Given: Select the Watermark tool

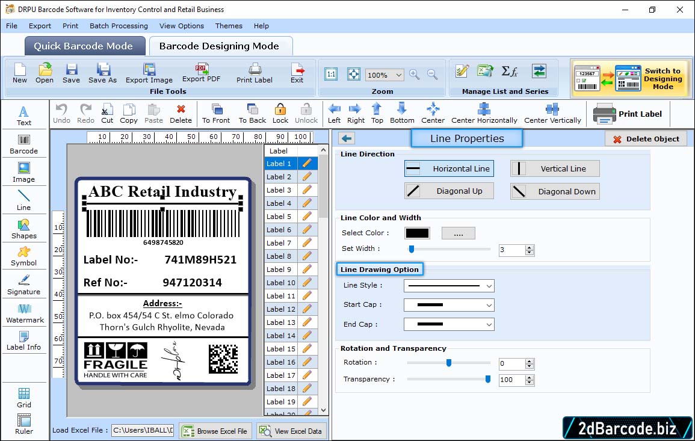Looking at the screenshot, I should pos(24,313).
